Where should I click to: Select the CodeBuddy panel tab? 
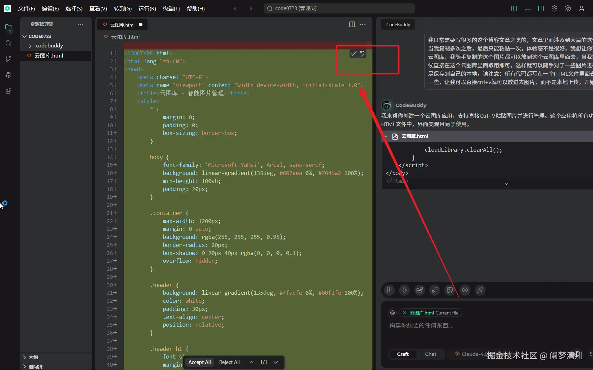click(x=398, y=25)
